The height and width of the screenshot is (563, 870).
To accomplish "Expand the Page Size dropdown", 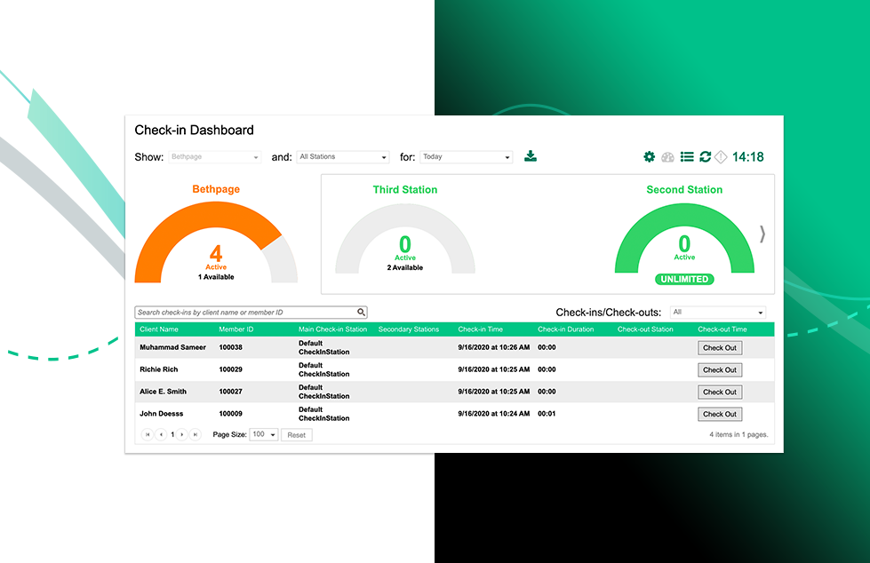I will pos(264,435).
